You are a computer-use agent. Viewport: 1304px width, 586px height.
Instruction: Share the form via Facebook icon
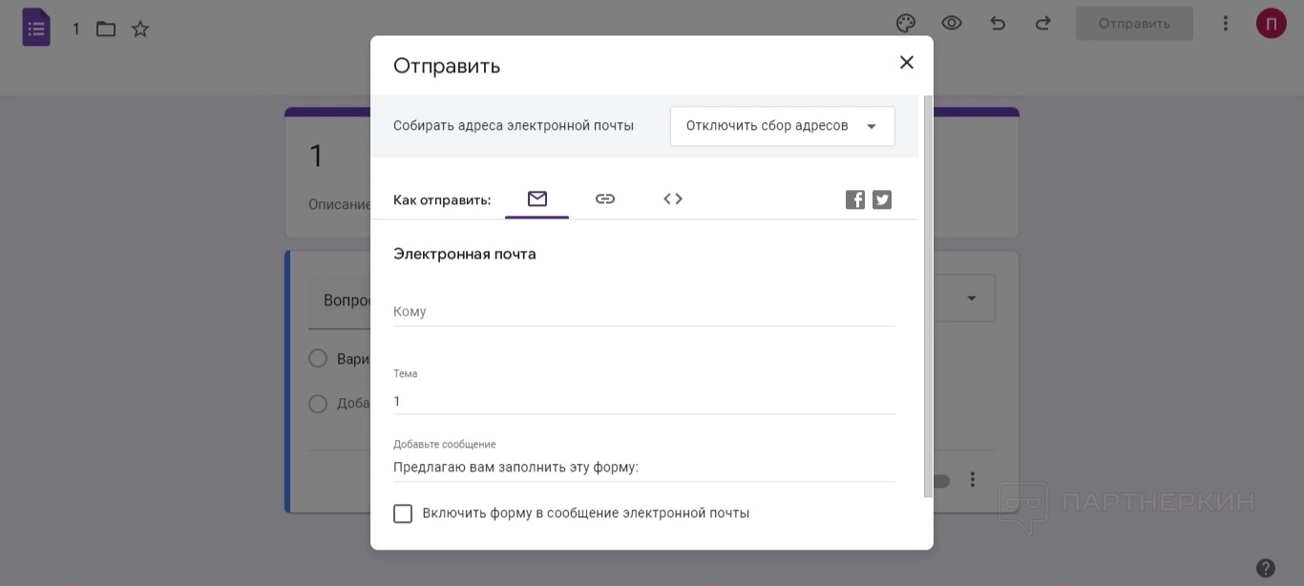pos(855,199)
